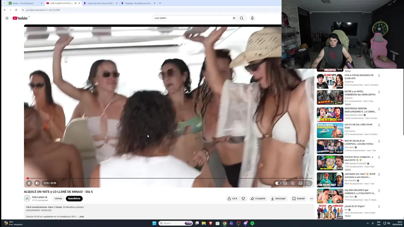Click taskbar Buscar search box

click(x=175, y=223)
